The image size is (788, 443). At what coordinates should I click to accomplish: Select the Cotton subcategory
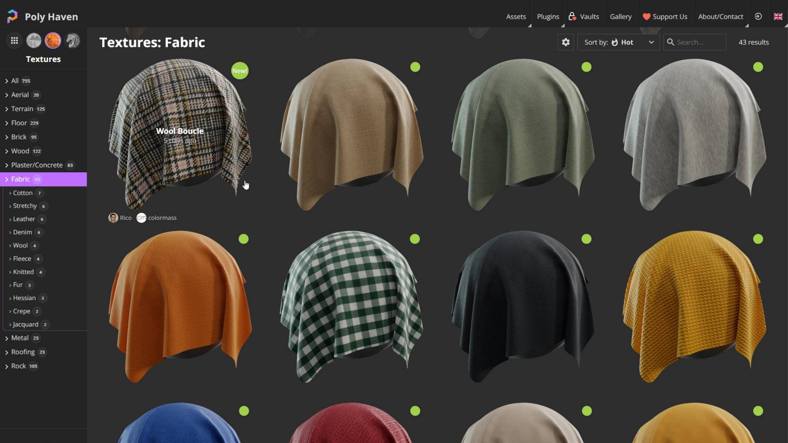tap(26, 193)
